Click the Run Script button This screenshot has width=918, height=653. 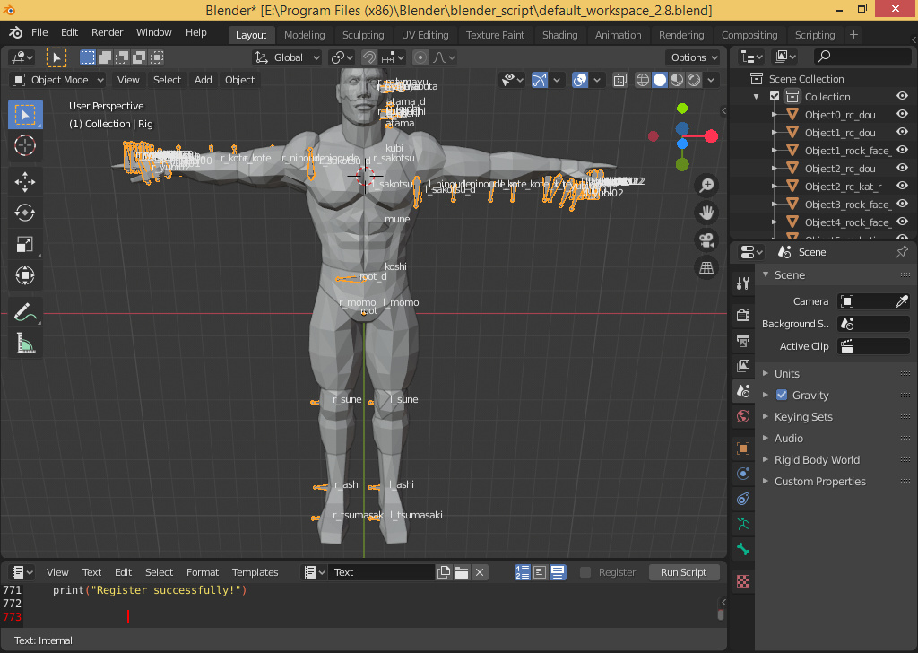pos(683,572)
